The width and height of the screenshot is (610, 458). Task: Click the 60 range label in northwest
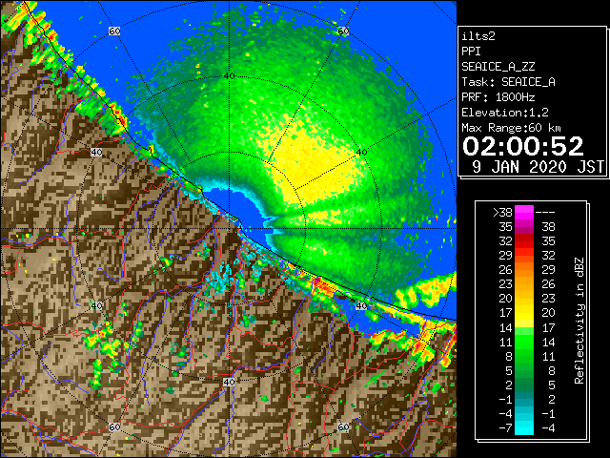click(x=114, y=31)
